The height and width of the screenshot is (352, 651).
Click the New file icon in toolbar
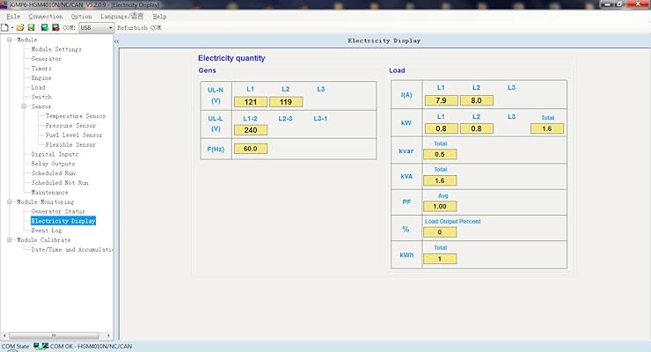[4, 28]
